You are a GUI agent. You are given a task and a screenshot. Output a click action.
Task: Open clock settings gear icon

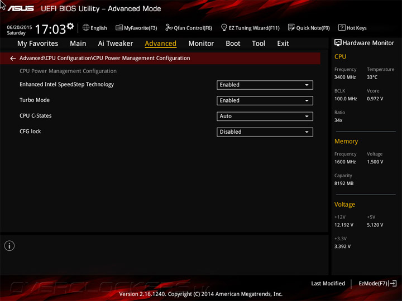[70, 26]
